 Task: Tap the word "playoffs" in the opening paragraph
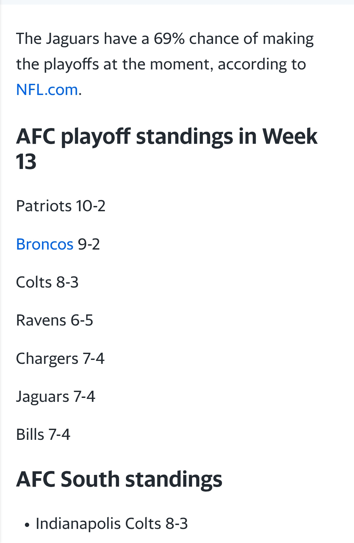point(71,64)
